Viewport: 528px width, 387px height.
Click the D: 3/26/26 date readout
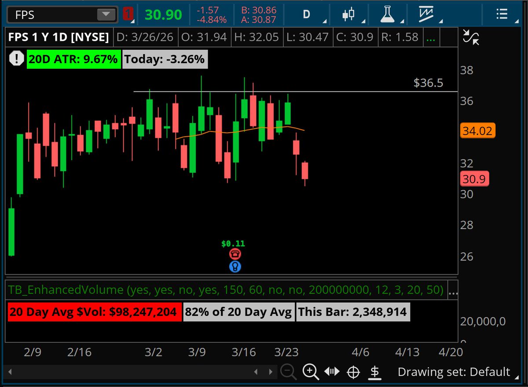[146, 37]
